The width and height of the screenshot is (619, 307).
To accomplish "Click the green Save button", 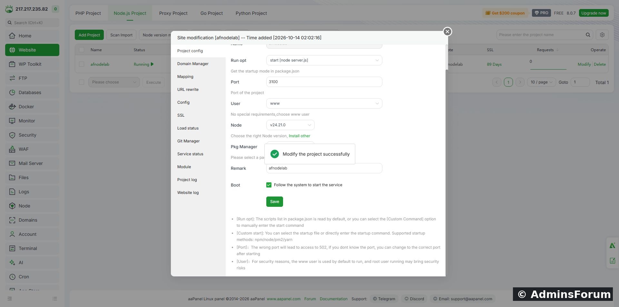I will point(274,202).
